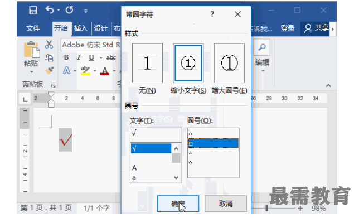This screenshot has width=354, height=218.
Task: Choose the 缩小文字(S) style thumbnail
Action: [x=188, y=63]
